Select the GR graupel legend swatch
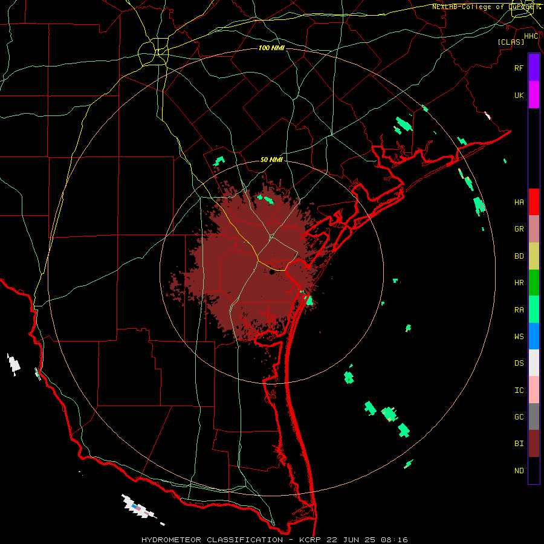Image resolution: width=544 pixels, height=544 pixels. click(534, 229)
